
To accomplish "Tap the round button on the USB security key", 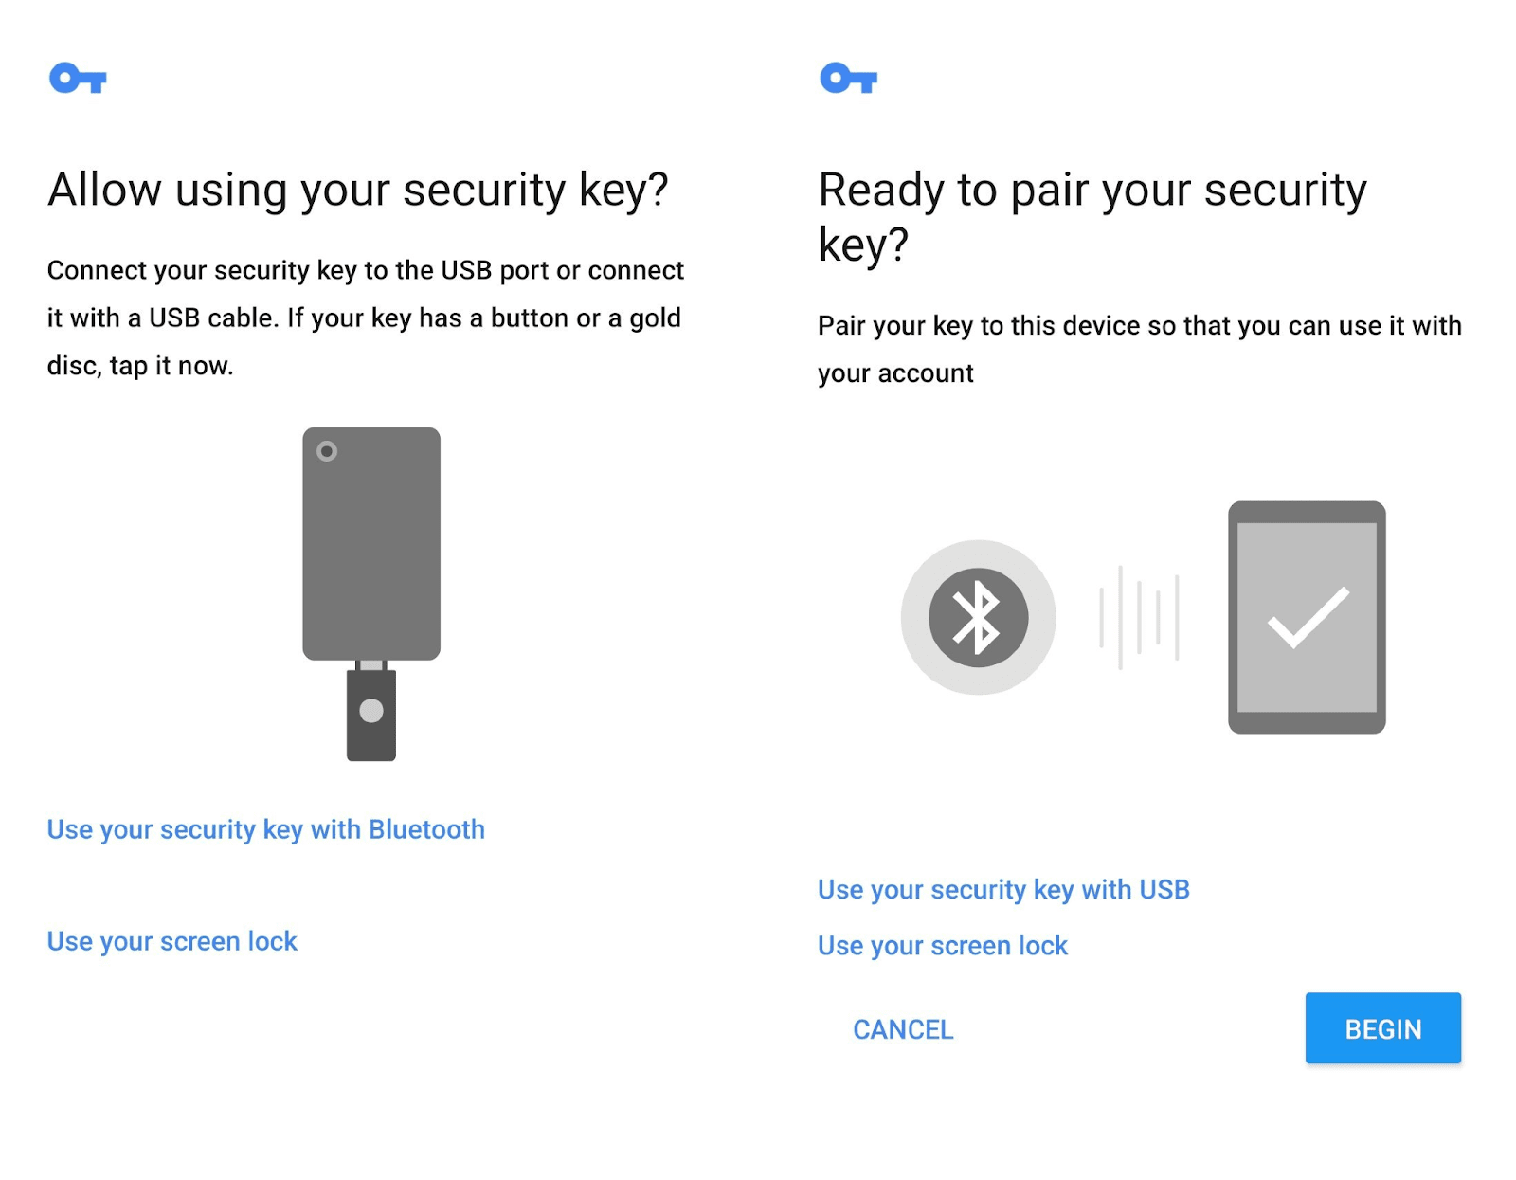I will coord(371,711).
